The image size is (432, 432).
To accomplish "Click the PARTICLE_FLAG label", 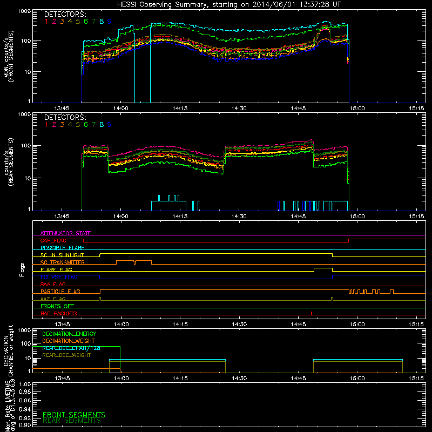I will tap(60, 292).
